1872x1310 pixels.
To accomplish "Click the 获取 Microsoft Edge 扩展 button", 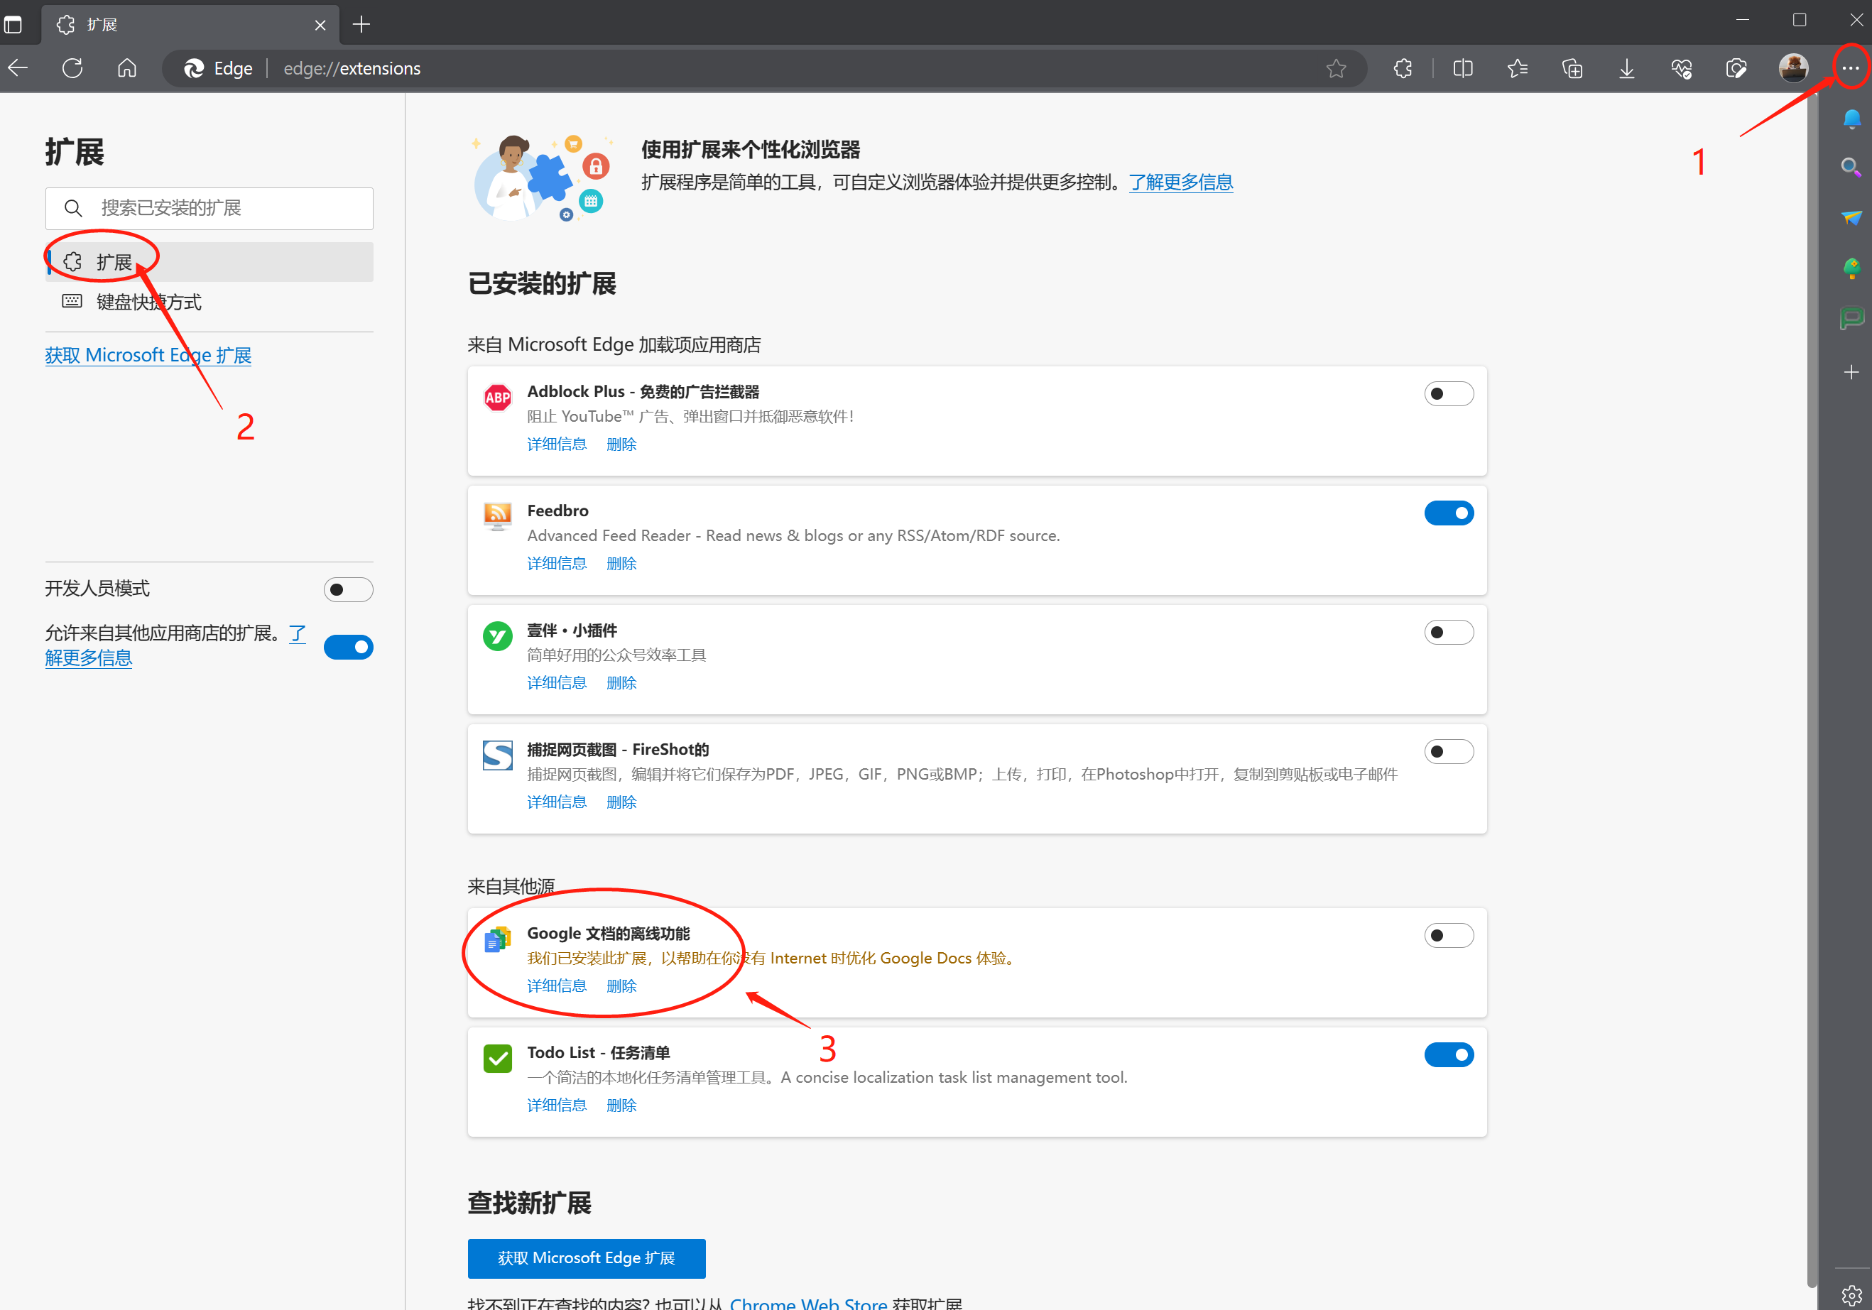I will point(586,1258).
